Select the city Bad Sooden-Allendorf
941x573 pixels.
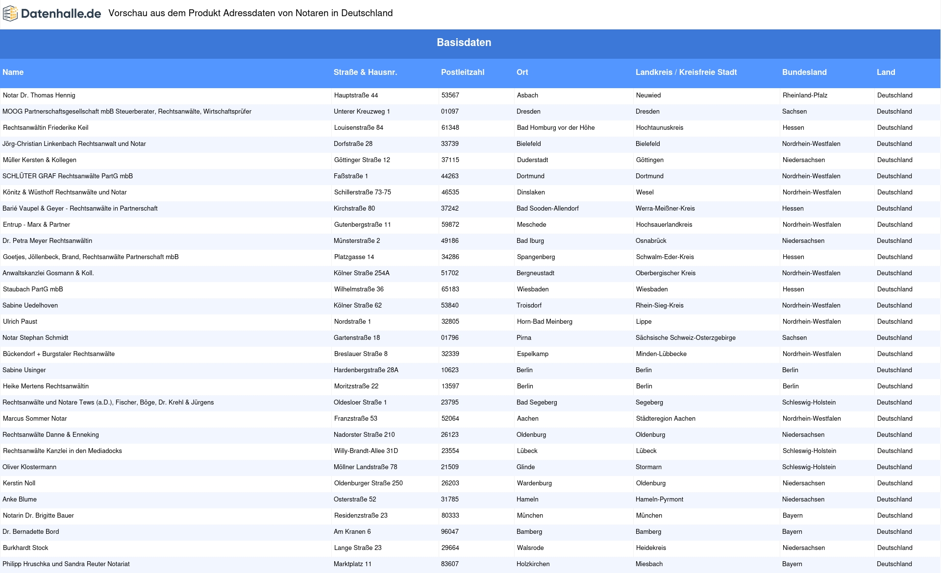coord(547,209)
